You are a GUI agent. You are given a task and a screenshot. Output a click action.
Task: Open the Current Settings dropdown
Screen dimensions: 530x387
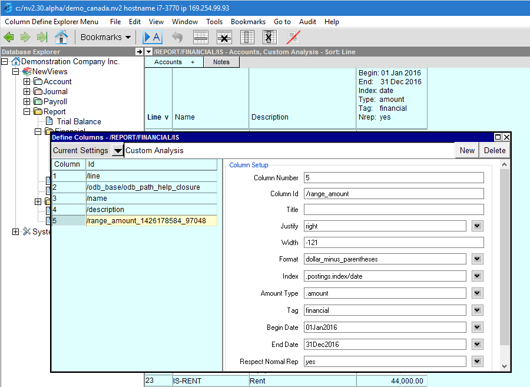coord(118,151)
